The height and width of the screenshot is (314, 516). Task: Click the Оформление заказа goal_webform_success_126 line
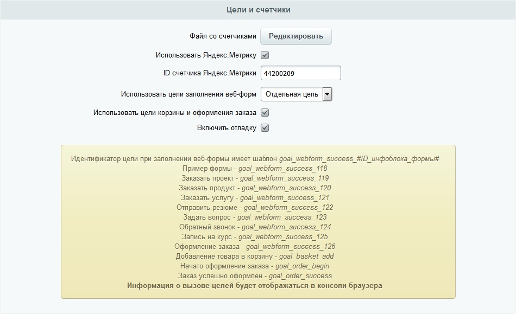click(x=255, y=247)
